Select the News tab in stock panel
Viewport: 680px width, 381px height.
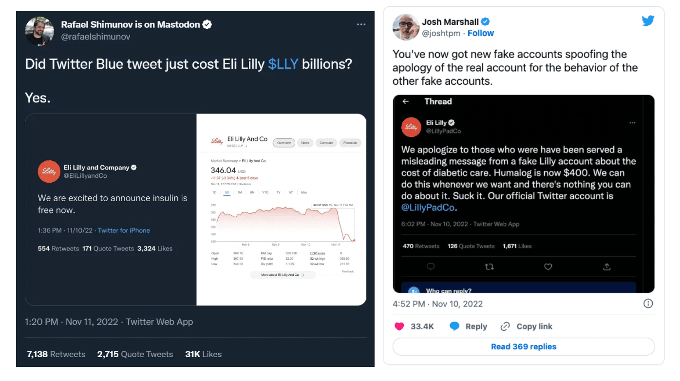[305, 143]
